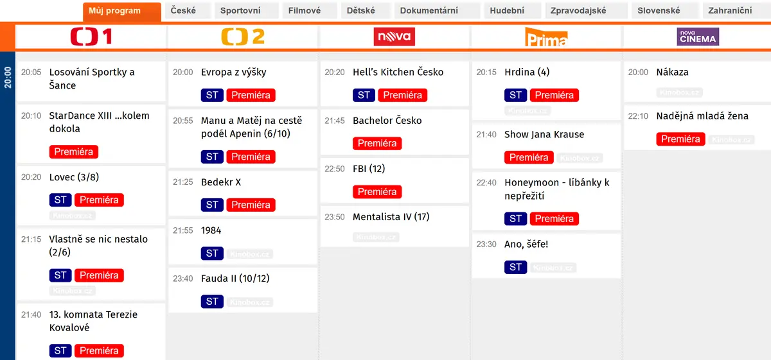Click the ČT2 channel logo
Image resolution: width=771 pixels, height=360 pixels.
click(243, 37)
